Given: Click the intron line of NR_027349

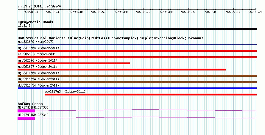Looking at the screenshot, I should 146,117.
